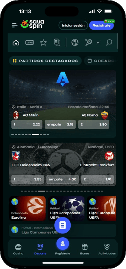Go to the home icon in sports bar
126x269 pixels.
click(x=16, y=42)
